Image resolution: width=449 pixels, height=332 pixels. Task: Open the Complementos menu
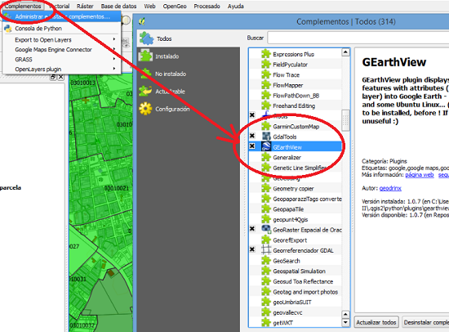(23, 6)
